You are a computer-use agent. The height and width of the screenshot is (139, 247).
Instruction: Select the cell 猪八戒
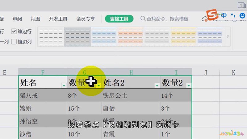click(43, 95)
